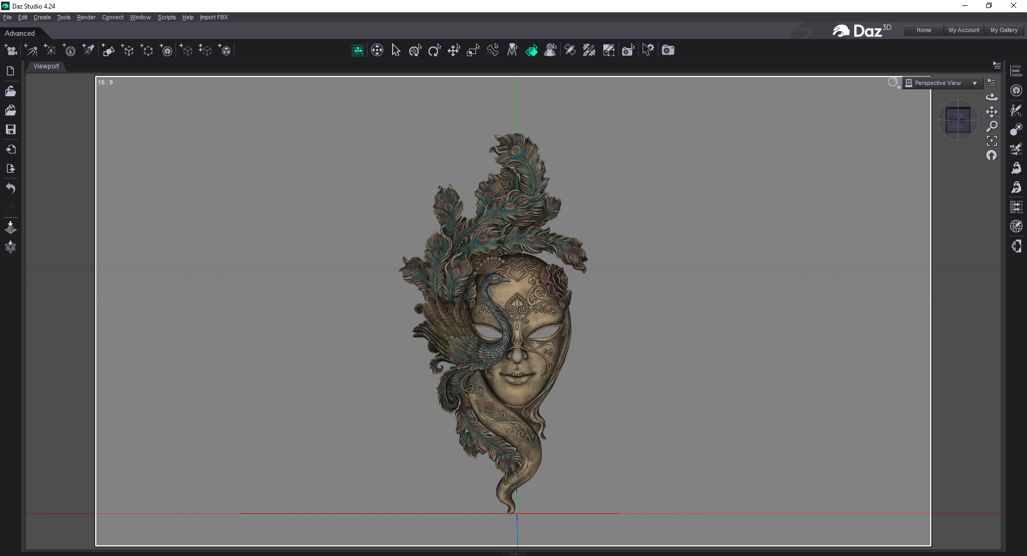This screenshot has height=556, width=1027.
Task: Click the reset camera arrow control
Action: 992,155
